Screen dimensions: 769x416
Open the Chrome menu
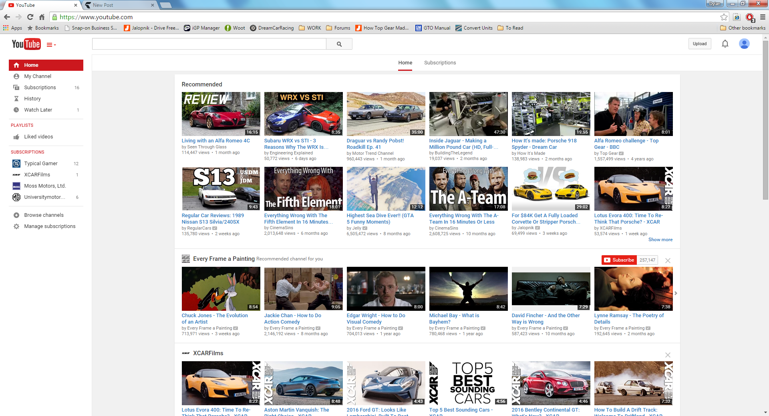(x=763, y=17)
